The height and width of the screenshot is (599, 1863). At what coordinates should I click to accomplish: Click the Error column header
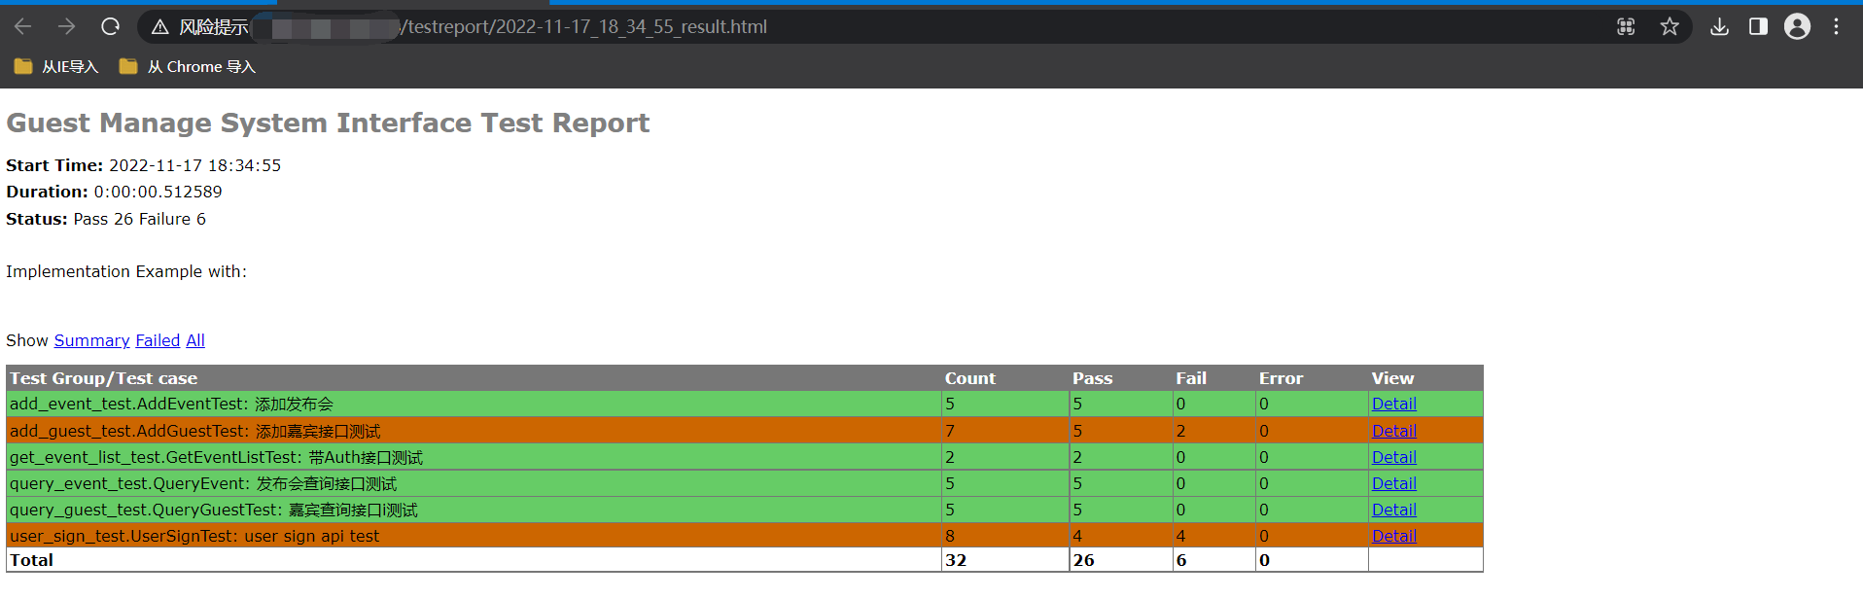coord(1281,378)
